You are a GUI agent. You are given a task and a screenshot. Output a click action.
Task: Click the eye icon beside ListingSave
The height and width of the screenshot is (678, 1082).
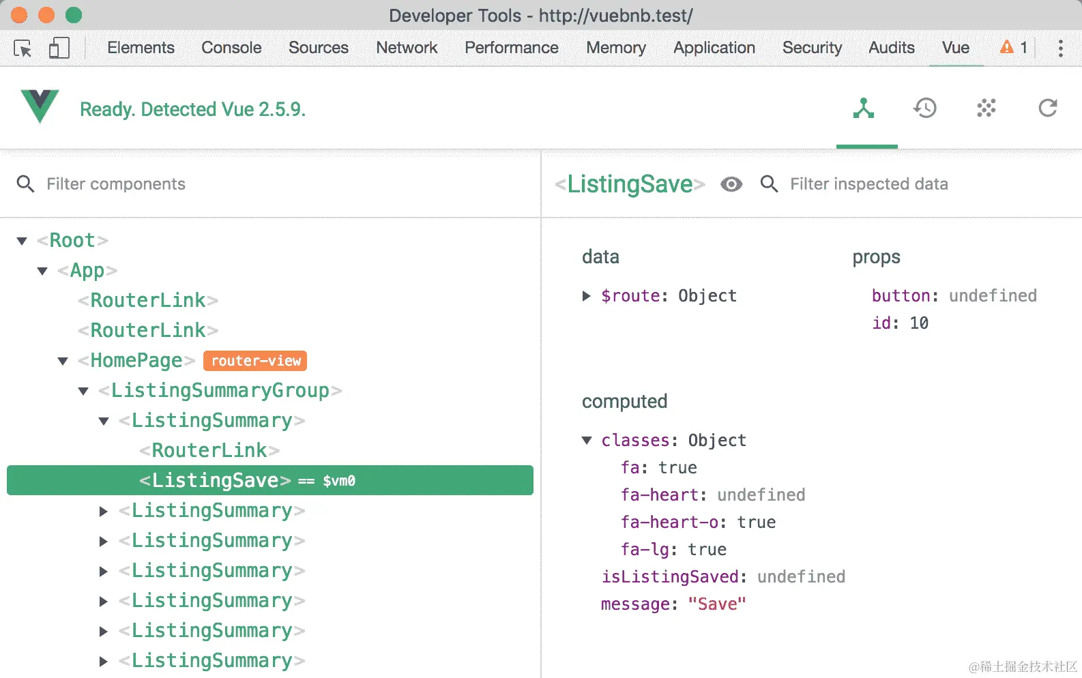point(731,184)
